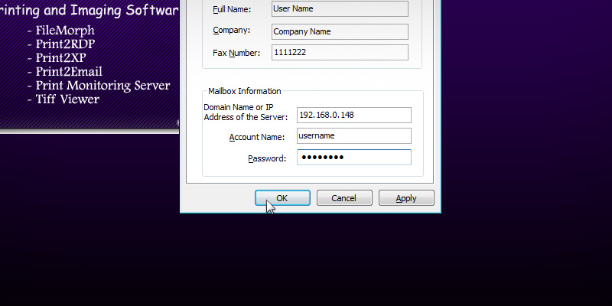Click the OK button

coord(282,198)
